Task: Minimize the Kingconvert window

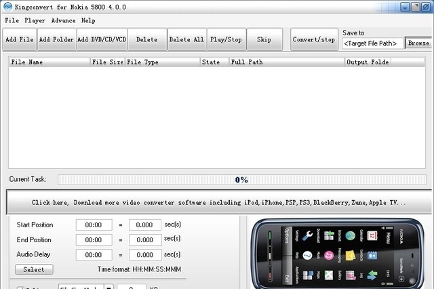Action: [x=405, y=7]
